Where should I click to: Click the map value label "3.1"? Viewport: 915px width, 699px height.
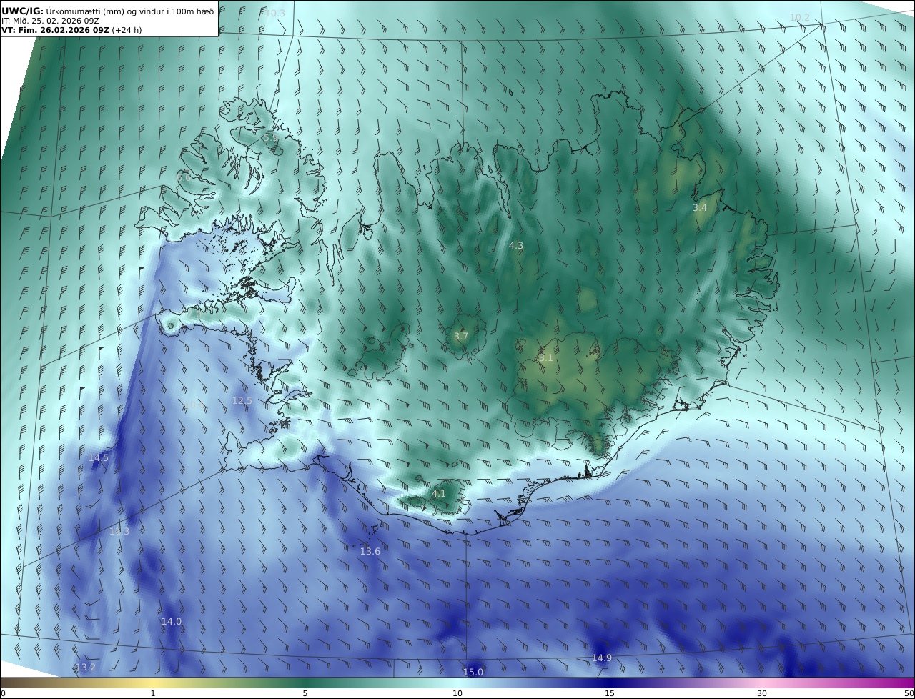pos(545,358)
